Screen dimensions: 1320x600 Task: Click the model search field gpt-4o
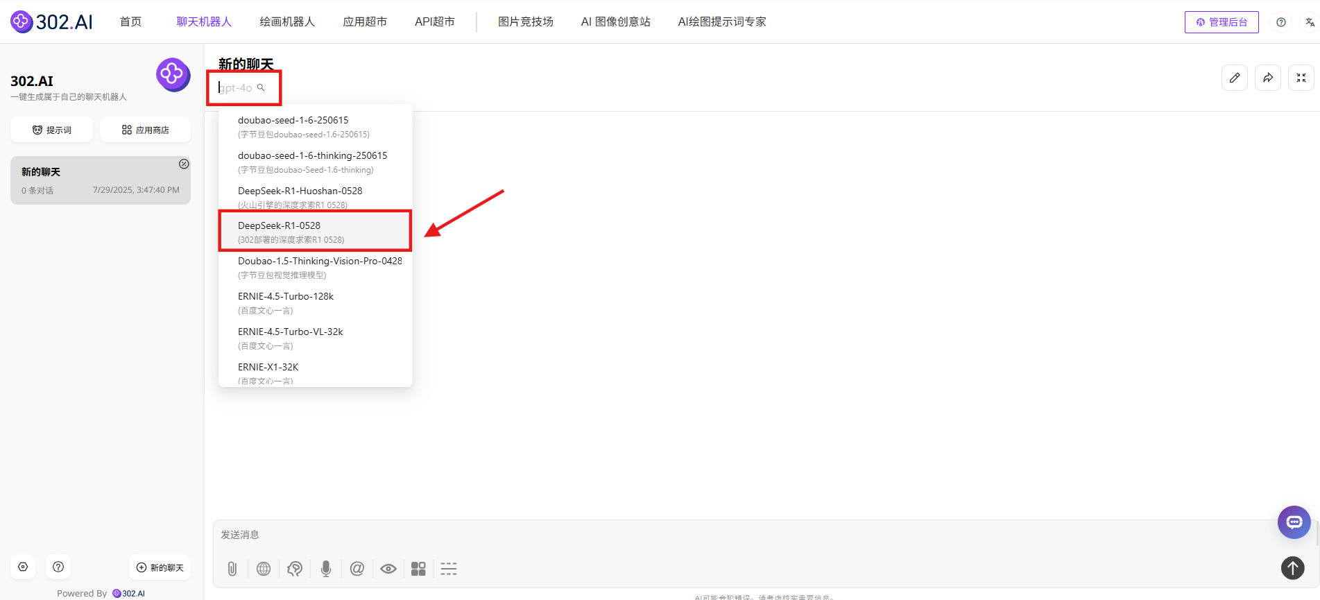(x=237, y=87)
